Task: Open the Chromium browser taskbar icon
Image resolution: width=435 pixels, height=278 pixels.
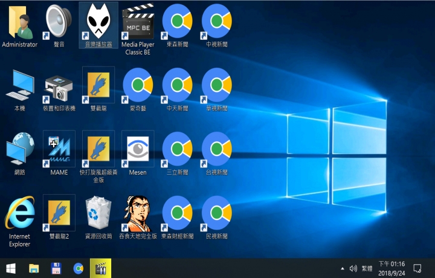Action: click(x=78, y=268)
